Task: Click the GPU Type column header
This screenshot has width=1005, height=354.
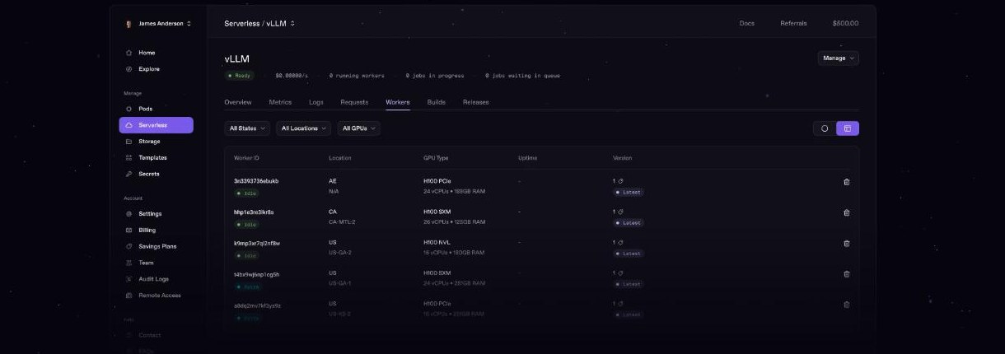Action: (437, 158)
